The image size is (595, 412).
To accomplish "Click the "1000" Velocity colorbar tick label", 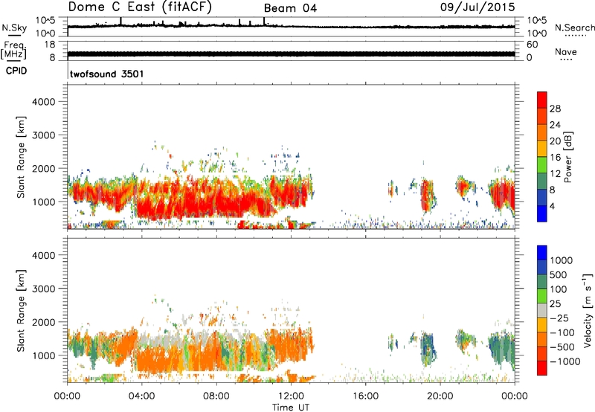I will [x=562, y=260].
